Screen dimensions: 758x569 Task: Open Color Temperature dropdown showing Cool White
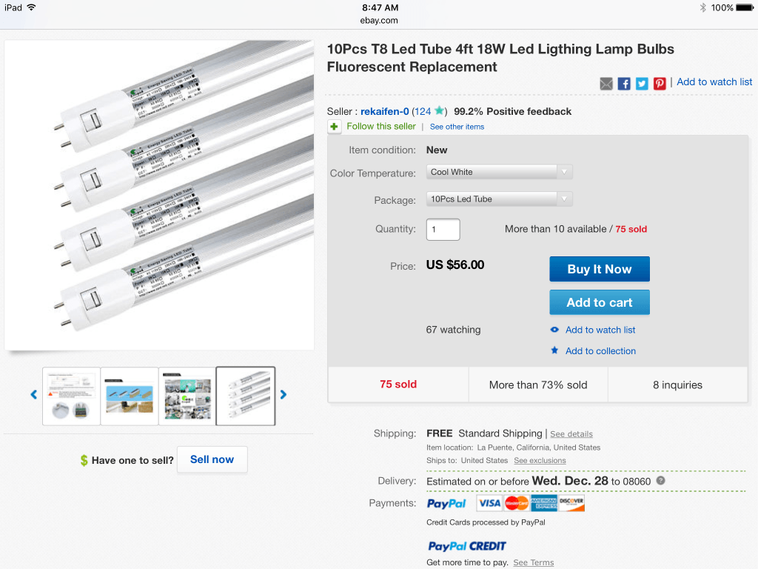point(500,172)
